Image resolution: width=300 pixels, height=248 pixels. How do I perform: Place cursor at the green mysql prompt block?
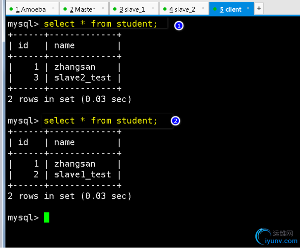coord(46,217)
